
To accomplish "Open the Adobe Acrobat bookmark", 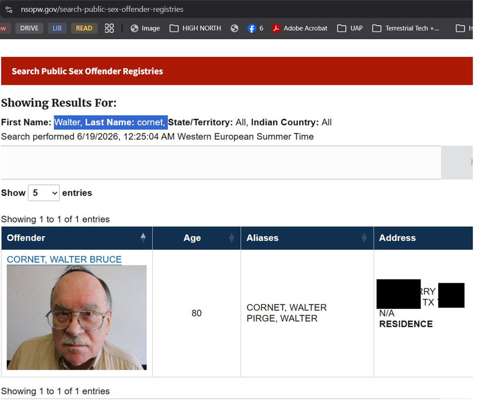I will (299, 28).
